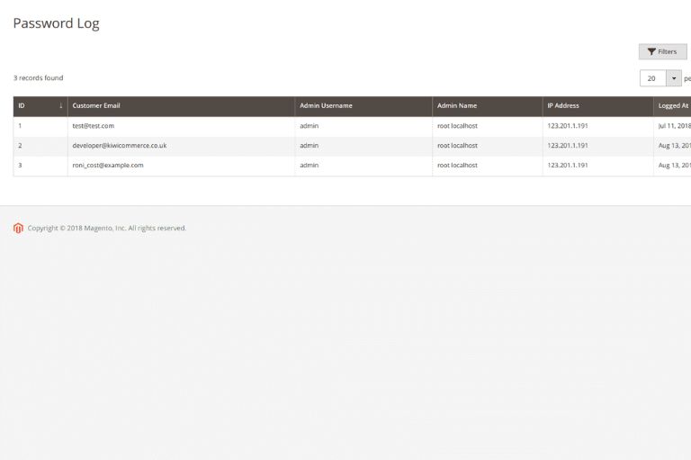Sort by Admin Name column header

coord(456,106)
